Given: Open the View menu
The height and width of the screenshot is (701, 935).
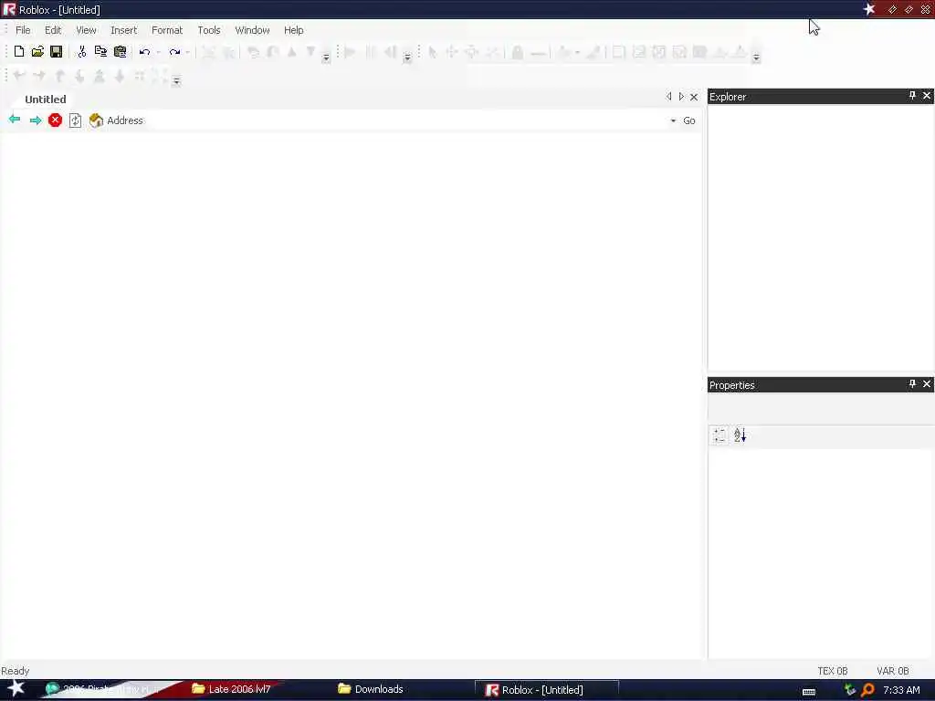Looking at the screenshot, I should coord(86,30).
